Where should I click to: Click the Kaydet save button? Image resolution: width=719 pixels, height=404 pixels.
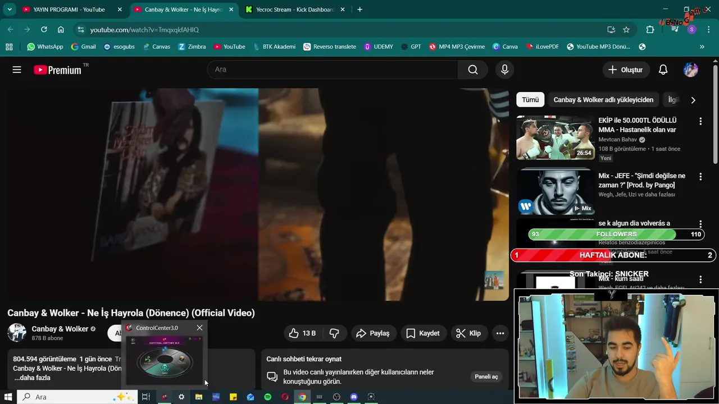pyautogui.click(x=422, y=333)
